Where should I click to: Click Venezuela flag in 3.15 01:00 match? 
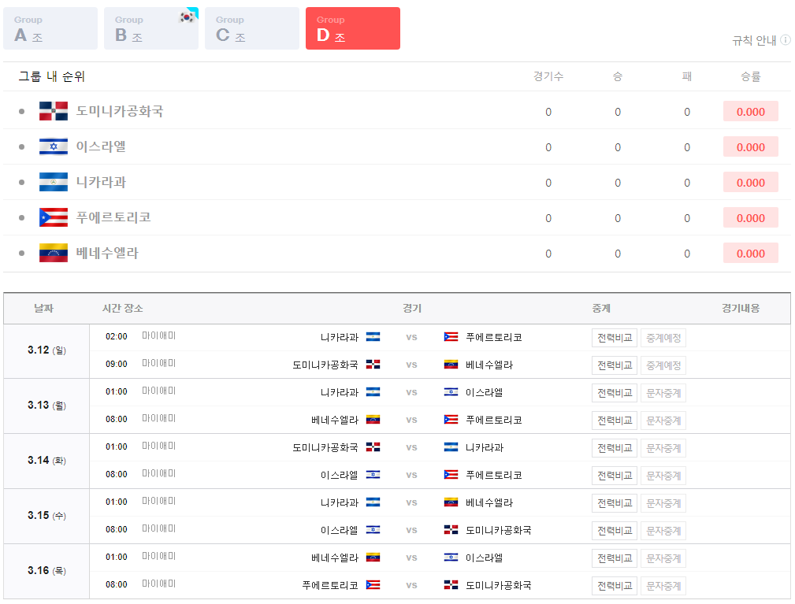[x=451, y=502]
